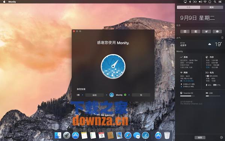Open Monity app icon in the Dock

click(x=145, y=135)
